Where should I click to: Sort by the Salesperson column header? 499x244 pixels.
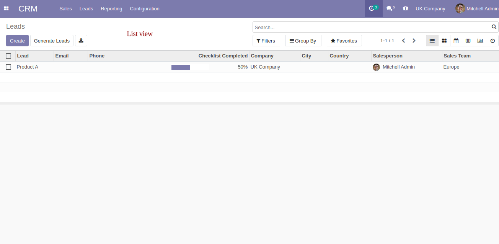click(407, 56)
